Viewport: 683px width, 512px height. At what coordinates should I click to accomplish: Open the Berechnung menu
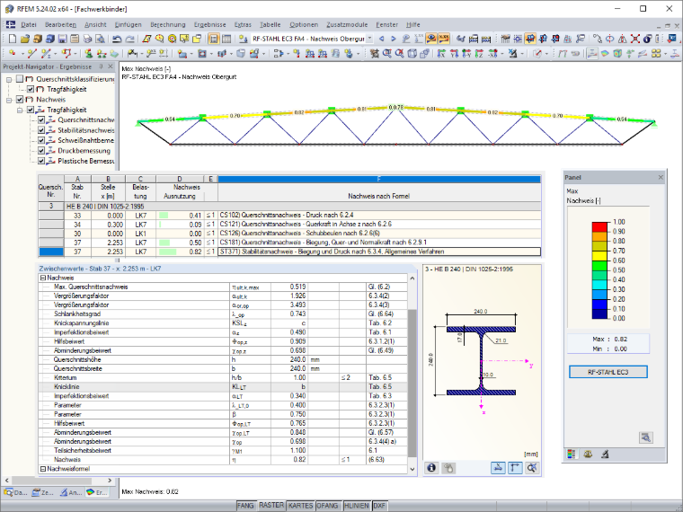(x=168, y=25)
